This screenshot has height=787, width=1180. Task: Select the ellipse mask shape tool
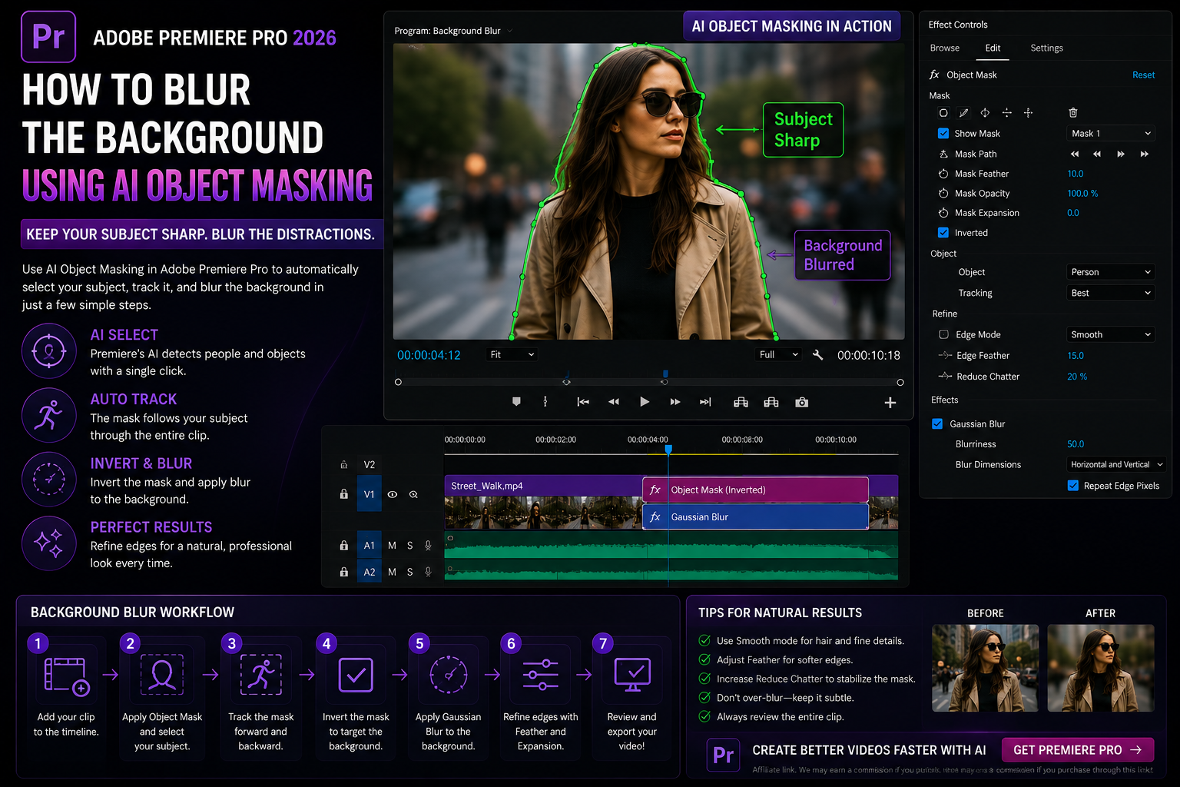tap(943, 113)
